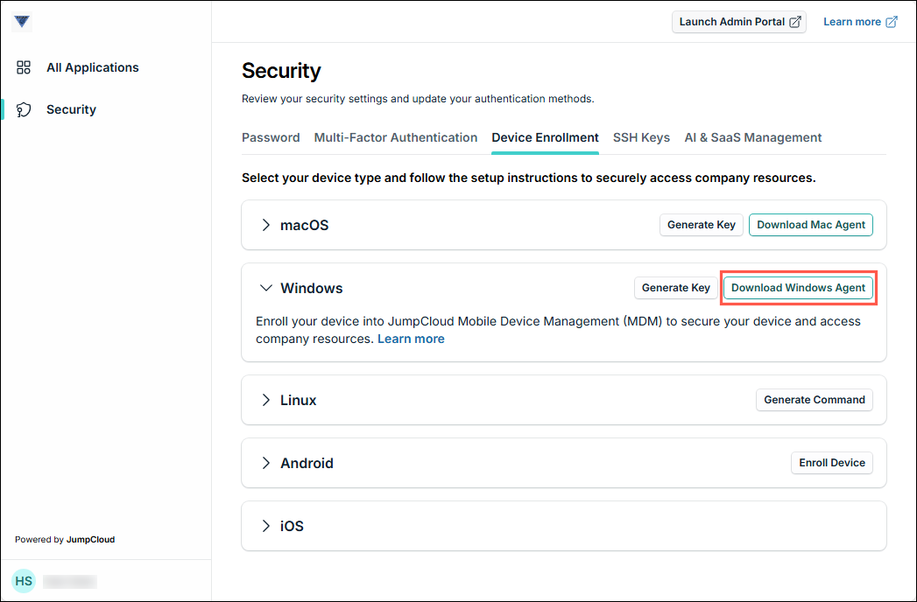Generate Key for macOS

coord(701,225)
